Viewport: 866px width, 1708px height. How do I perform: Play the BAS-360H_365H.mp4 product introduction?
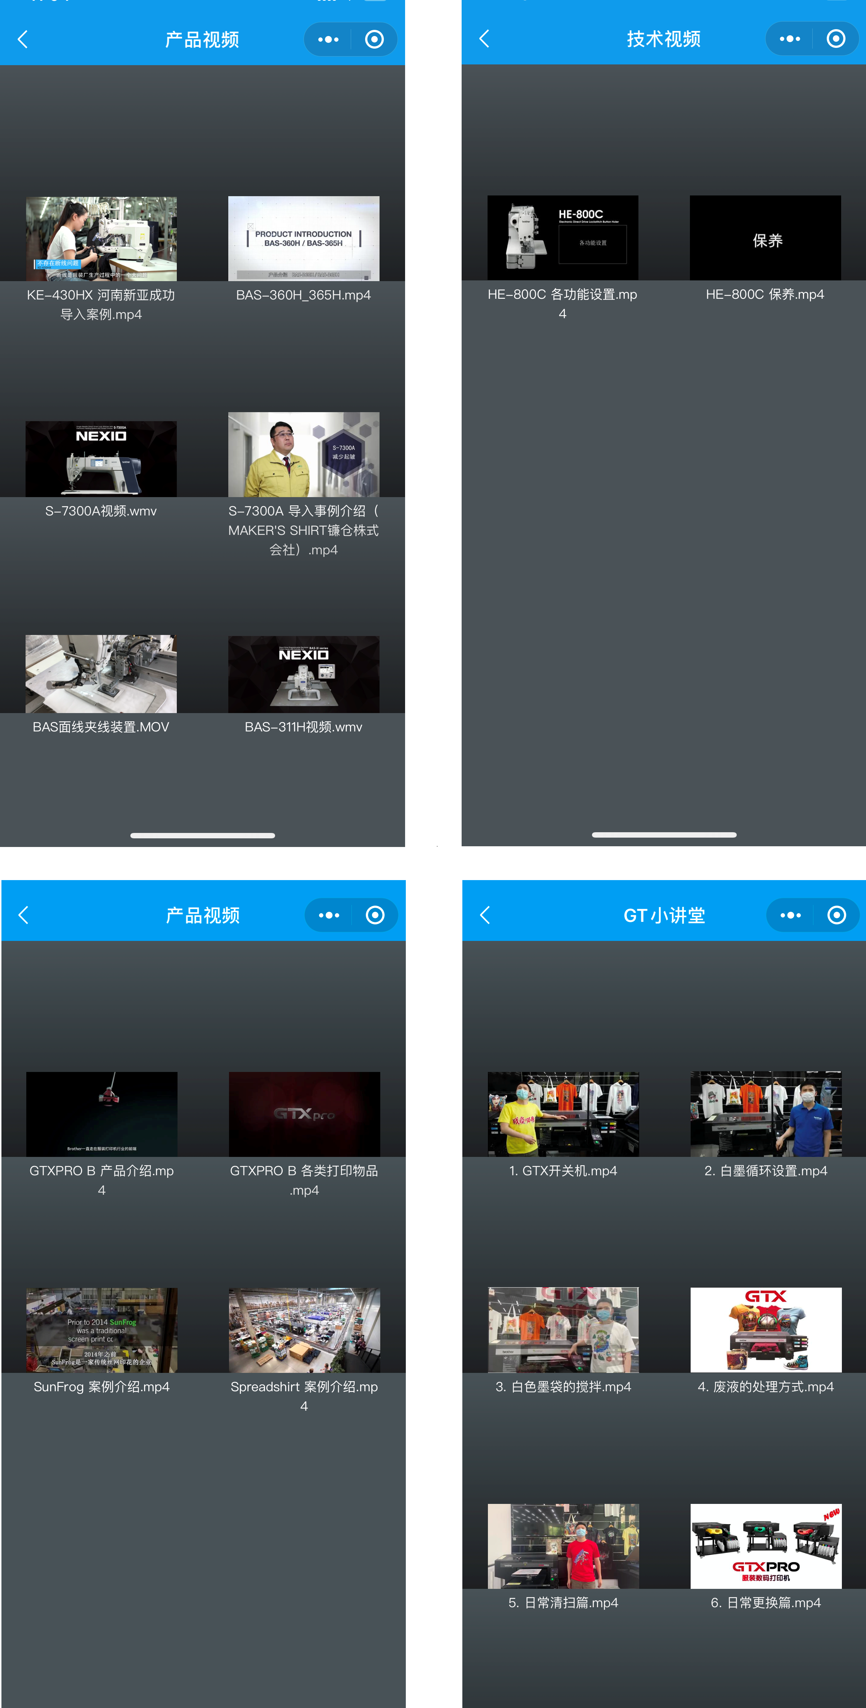[304, 239]
